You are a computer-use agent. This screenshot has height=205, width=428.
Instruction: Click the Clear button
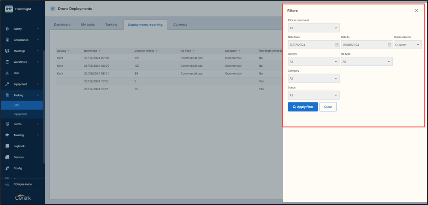(x=328, y=107)
